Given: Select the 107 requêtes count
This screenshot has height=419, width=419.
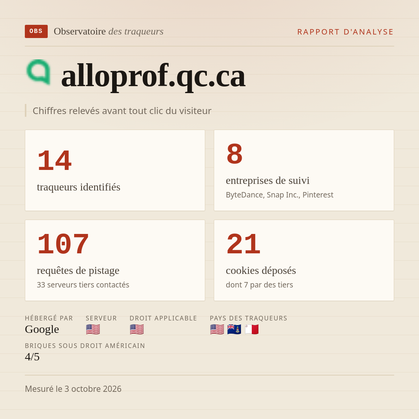Looking at the screenshot, I should [x=63, y=244].
